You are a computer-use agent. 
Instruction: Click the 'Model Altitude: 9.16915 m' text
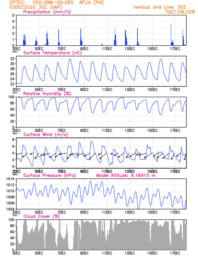[126, 175]
